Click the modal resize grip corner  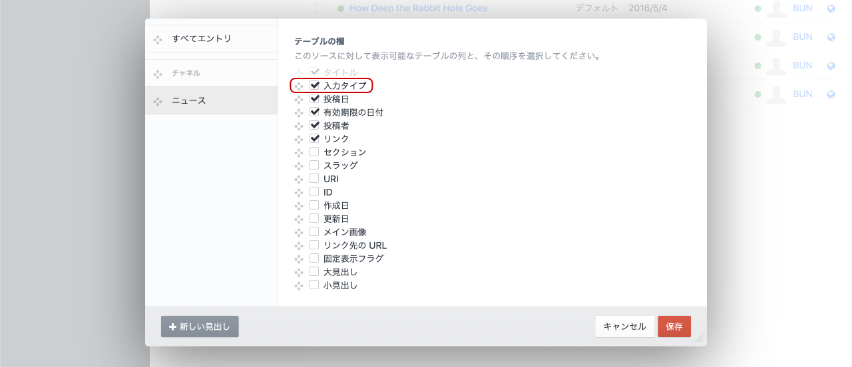700,339
